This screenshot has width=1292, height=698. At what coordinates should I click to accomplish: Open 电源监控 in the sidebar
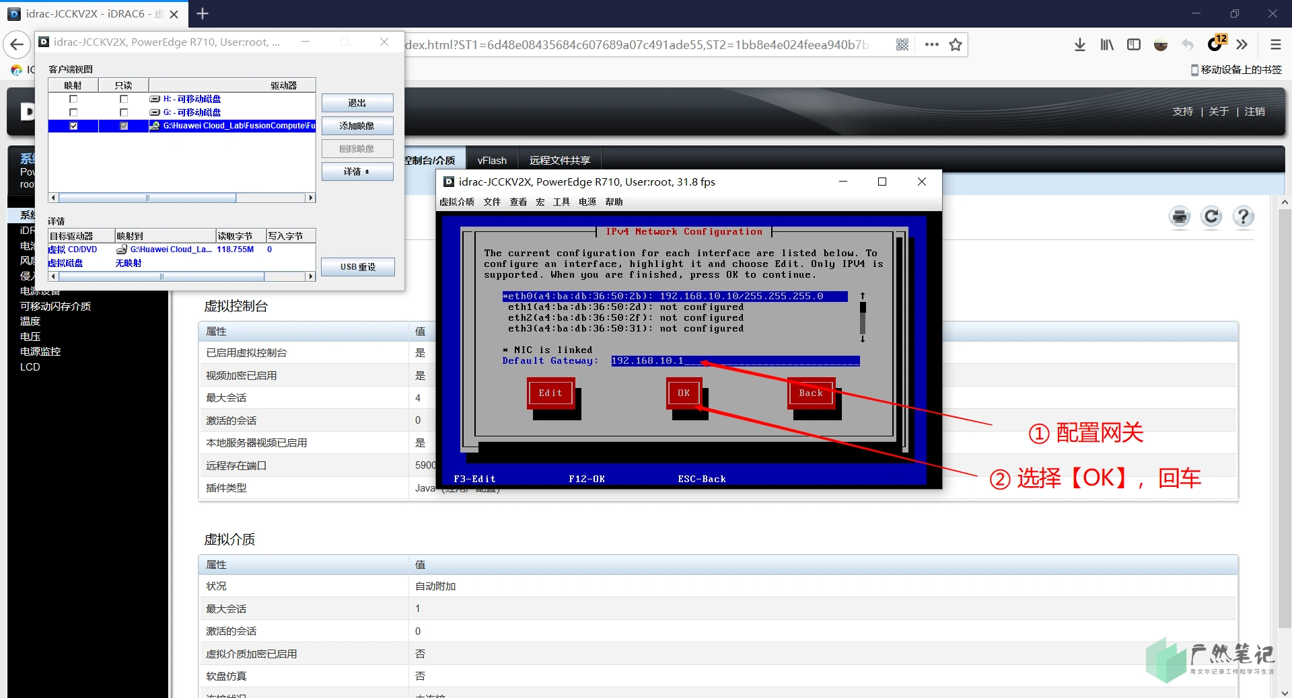[40, 352]
